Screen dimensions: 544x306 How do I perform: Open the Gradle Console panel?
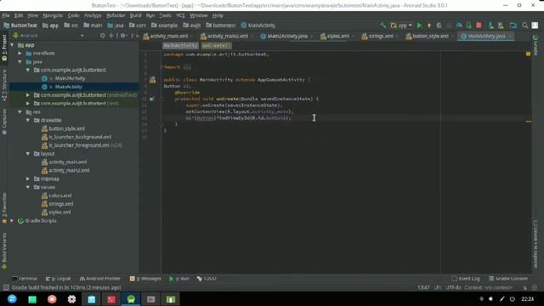click(508, 279)
